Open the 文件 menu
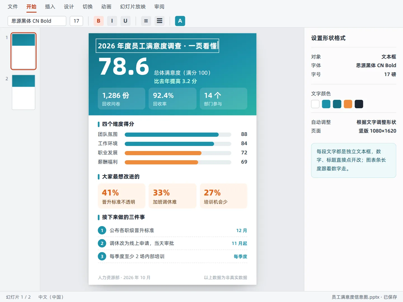Viewport: 403px width, 302px height. click(13, 7)
